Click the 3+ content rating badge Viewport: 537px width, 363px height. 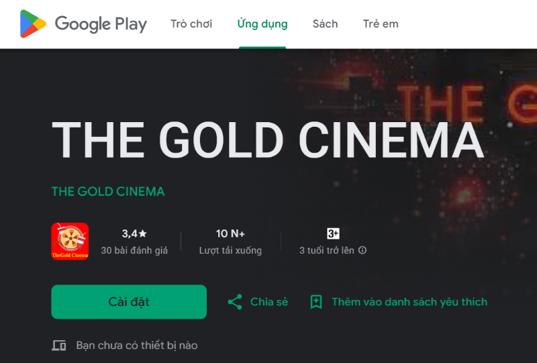(333, 234)
